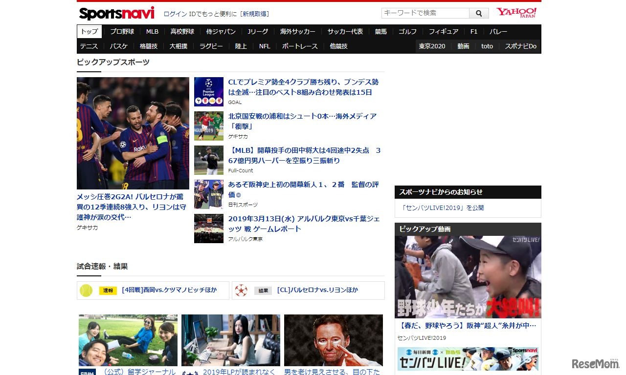
Task: Open the 【MLB】開幕投手の田中将大 article
Action: point(304,155)
